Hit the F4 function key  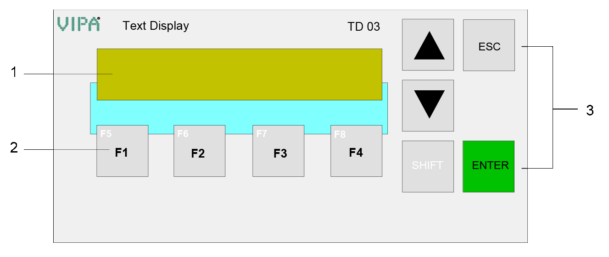point(356,151)
